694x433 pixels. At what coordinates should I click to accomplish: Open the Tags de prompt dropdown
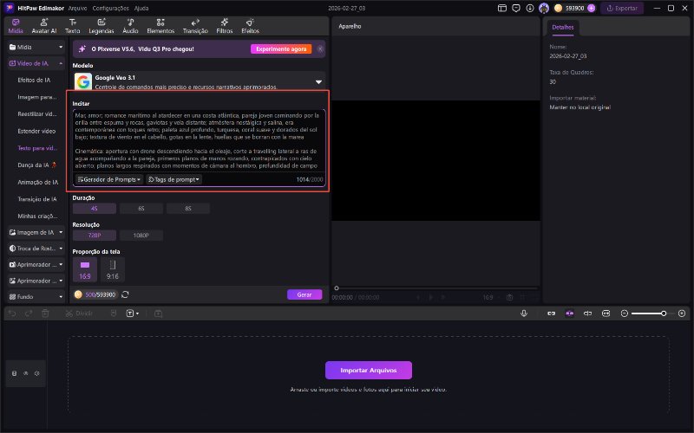coord(173,179)
